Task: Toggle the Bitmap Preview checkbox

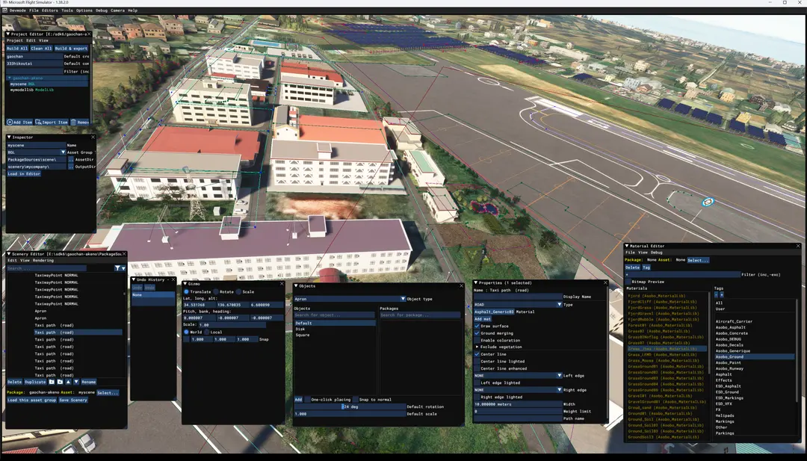Action: pyautogui.click(x=628, y=282)
